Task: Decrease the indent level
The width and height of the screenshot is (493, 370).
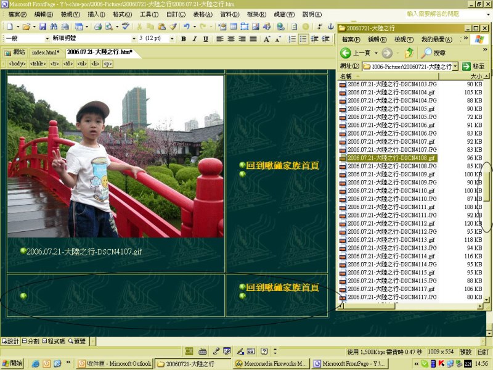Action: (314, 39)
